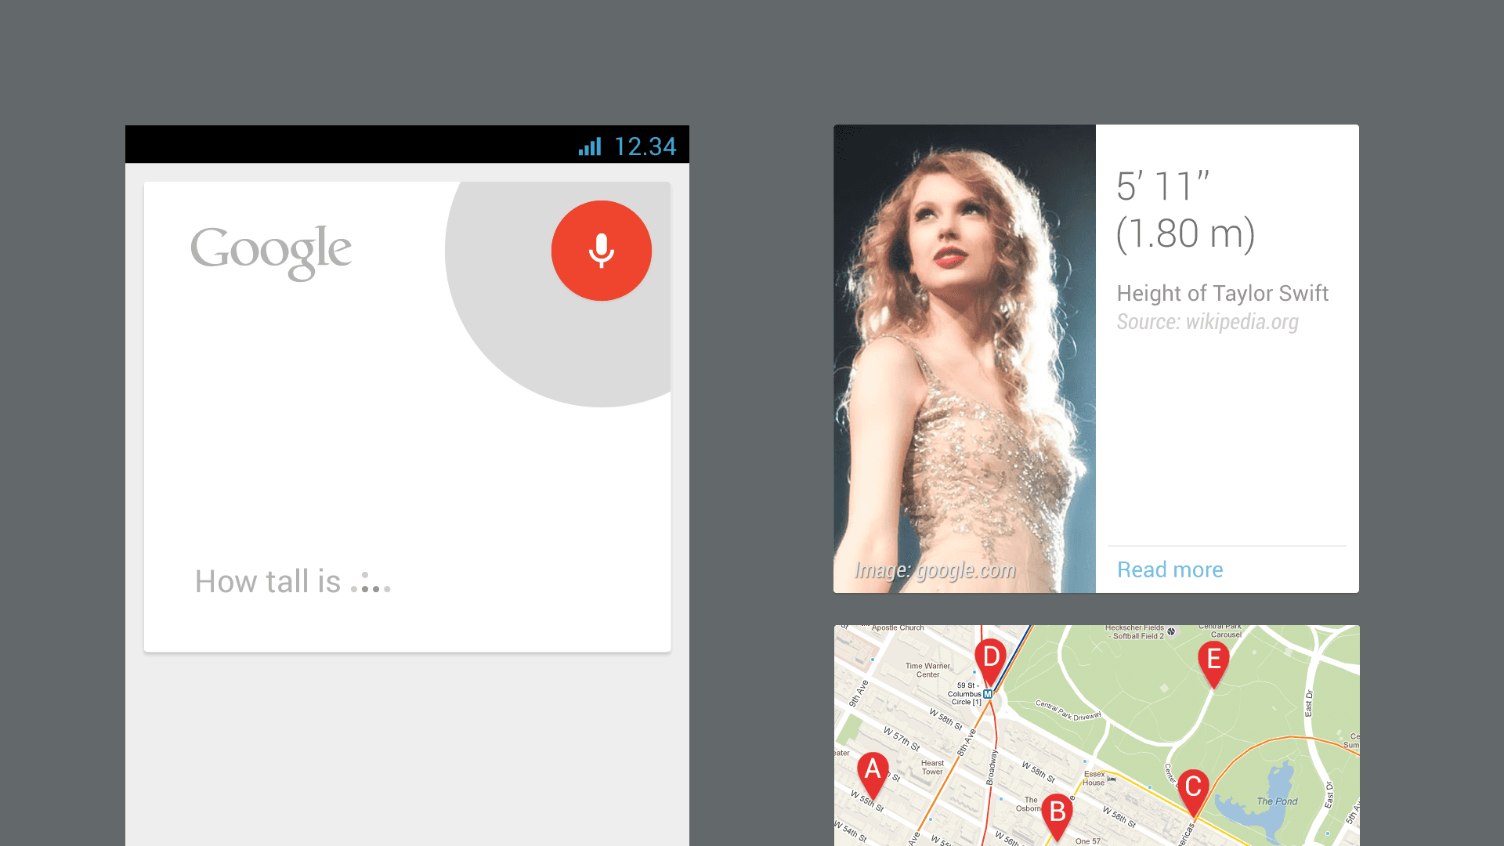Screen dimensions: 1504x846
Task: Click the 12.34 clock in status bar
Action: pyautogui.click(x=645, y=146)
